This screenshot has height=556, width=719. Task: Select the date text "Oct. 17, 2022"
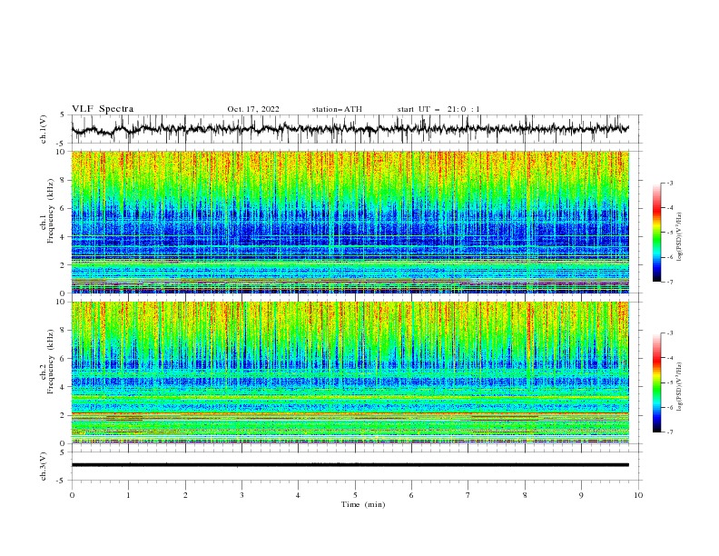253,109
